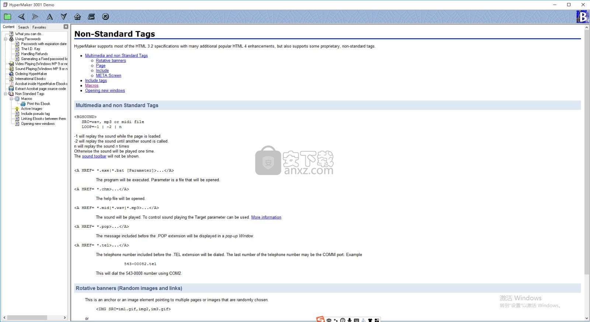The height and width of the screenshot is (322, 590).
Task: Click the keyboard icon in IME bar
Action: pos(356,320)
